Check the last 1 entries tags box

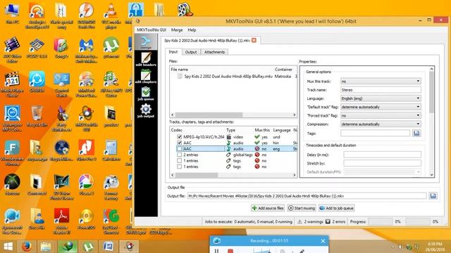180,167
